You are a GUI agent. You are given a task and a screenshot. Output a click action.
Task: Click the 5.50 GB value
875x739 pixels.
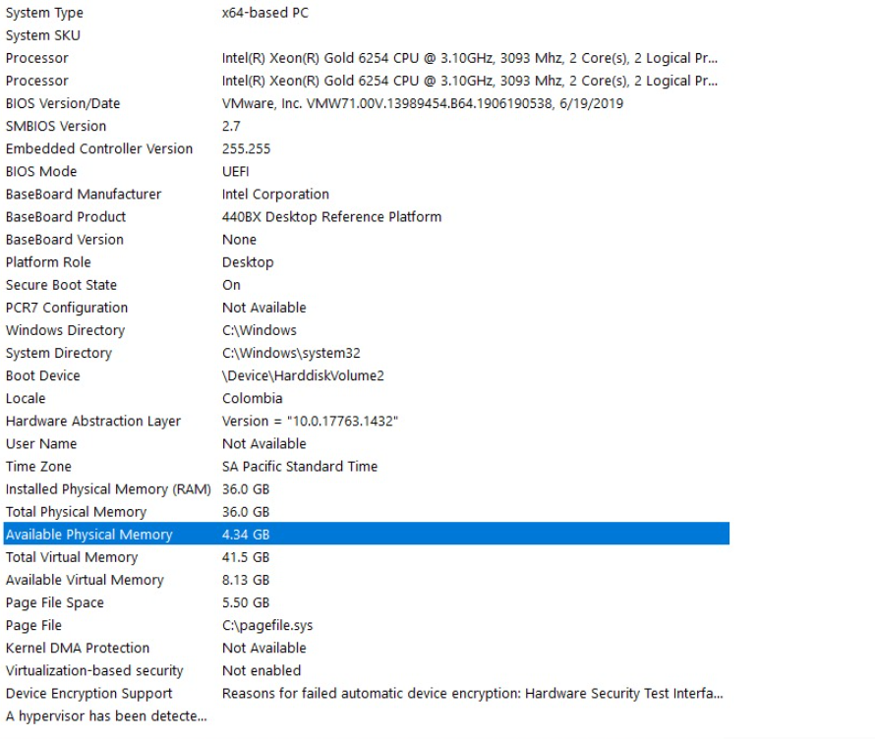(246, 603)
